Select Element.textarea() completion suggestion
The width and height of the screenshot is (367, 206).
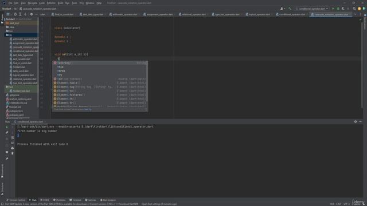coord(99,95)
